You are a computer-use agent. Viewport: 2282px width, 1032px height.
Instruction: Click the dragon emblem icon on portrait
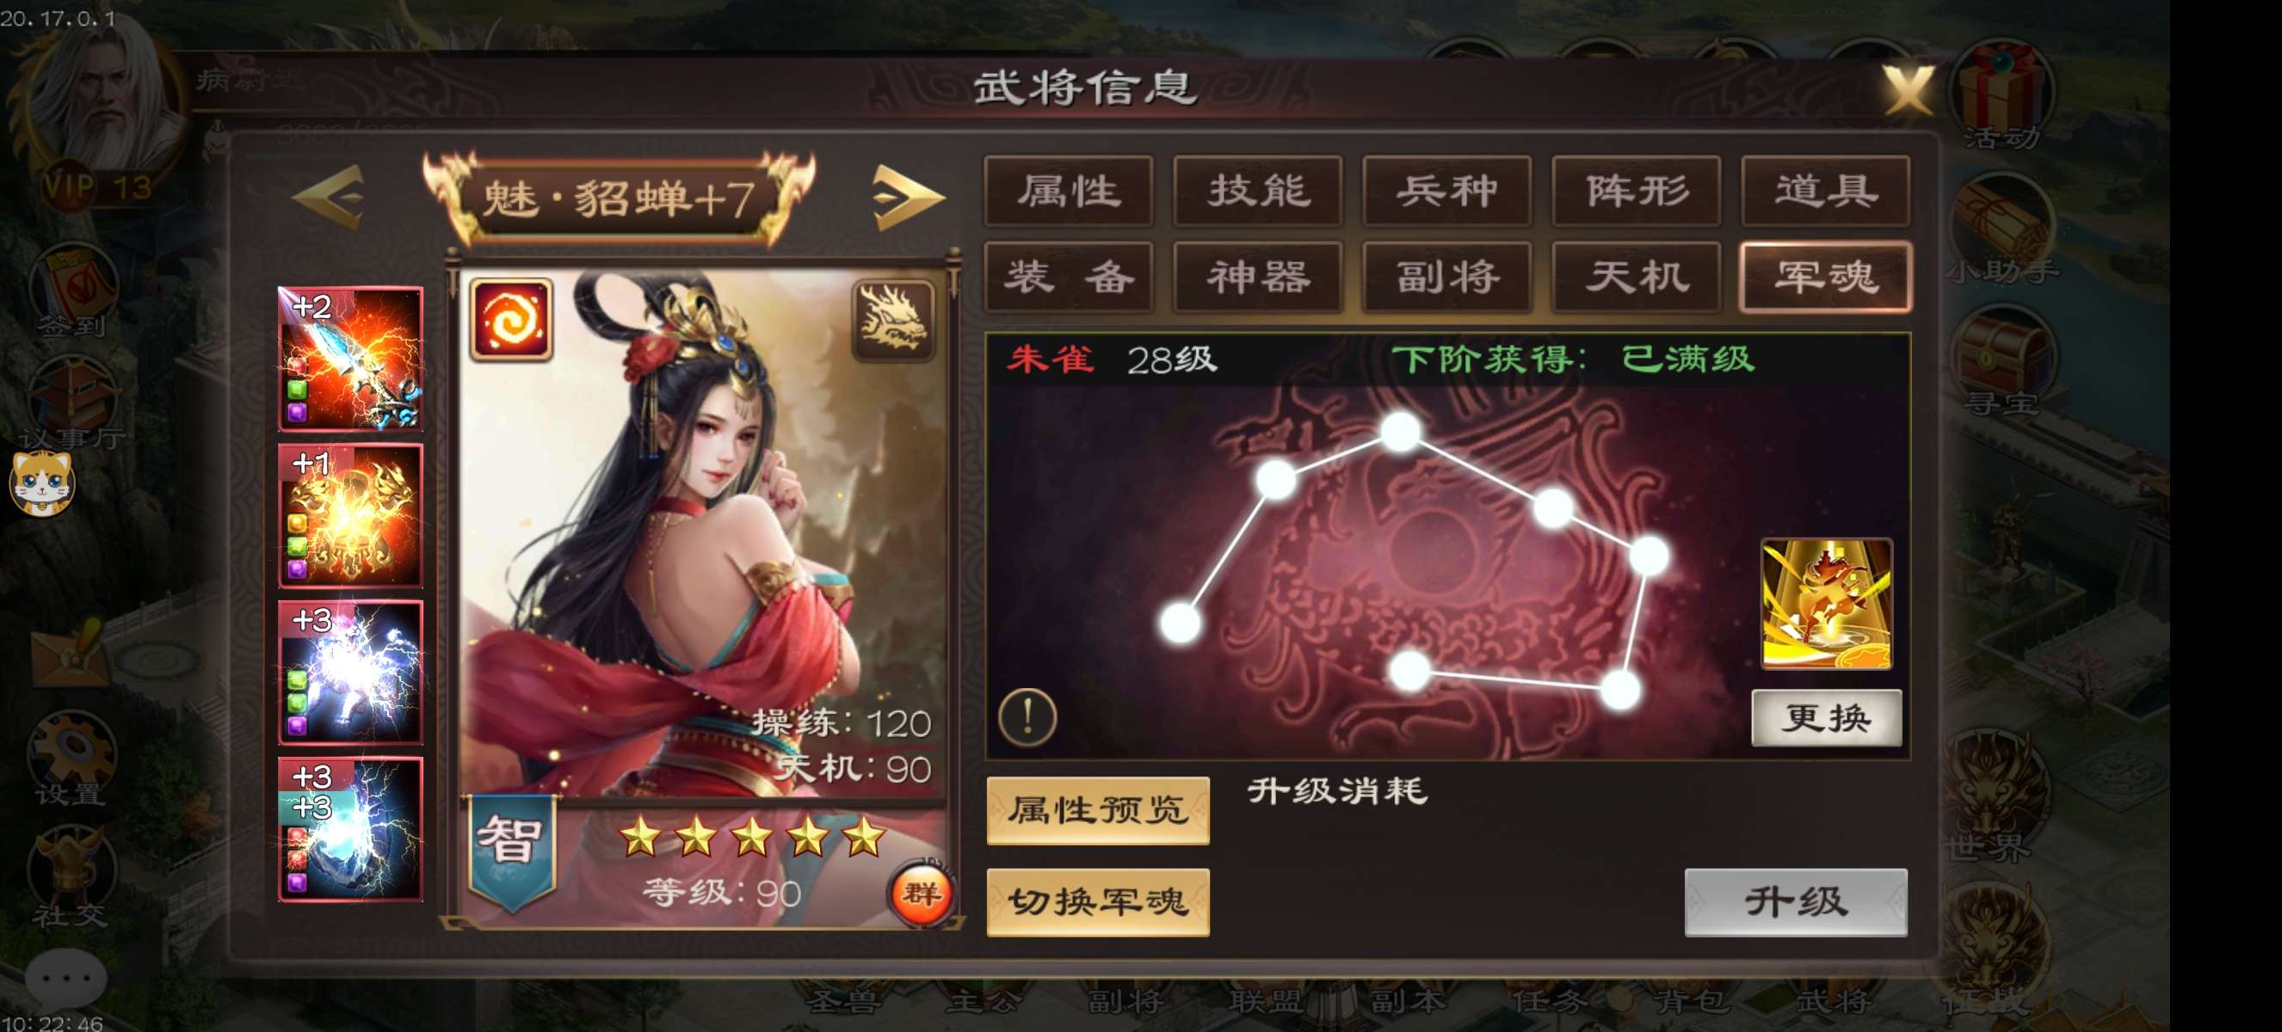coord(893,321)
